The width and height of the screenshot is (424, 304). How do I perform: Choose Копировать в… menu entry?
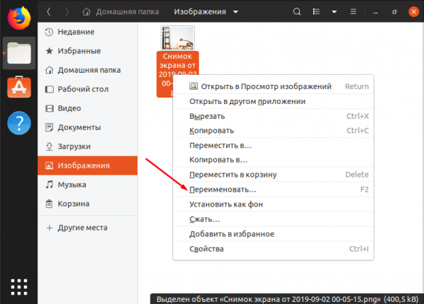point(273,160)
